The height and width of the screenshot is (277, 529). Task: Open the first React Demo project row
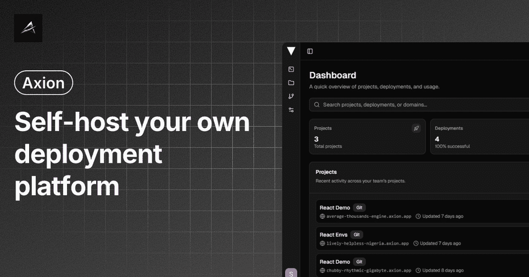pos(422,211)
